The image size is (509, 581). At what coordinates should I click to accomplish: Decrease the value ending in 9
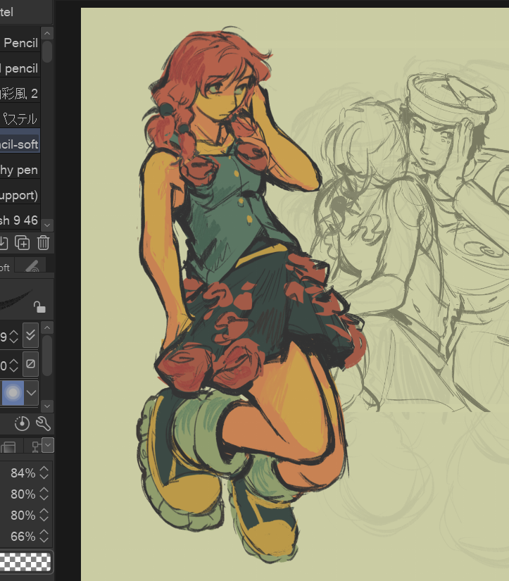pos(14,339)
